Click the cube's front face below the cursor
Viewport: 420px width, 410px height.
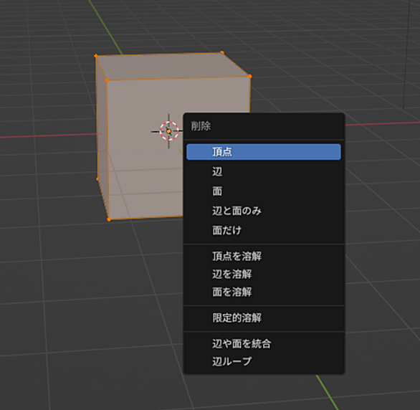[x=145, y=182]
